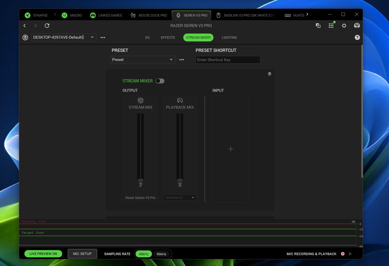Image resolution: width=389 pixels, height=266 pixels.
Task: Open profile options ellipsis menu
Action: (103, 38)
